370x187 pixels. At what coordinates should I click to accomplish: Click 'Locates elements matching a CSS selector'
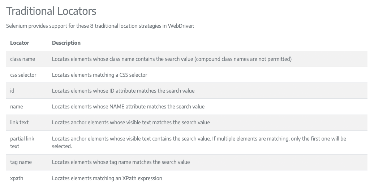click(100, 75)
